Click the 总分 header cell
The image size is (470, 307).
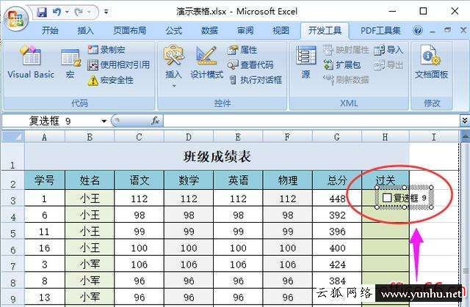click(x=337, y=180)
